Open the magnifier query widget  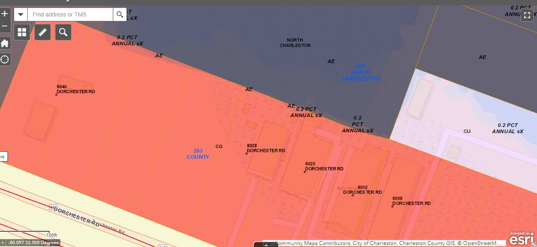(63, 33)
